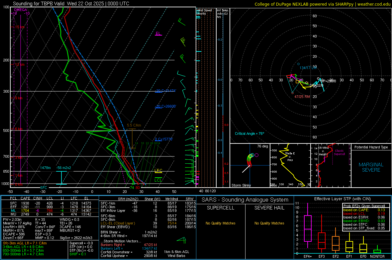This screenshot has height=260, width=392.
Task: Click the 'Supercell = -0.0' composite value
Action: (81, 243)
